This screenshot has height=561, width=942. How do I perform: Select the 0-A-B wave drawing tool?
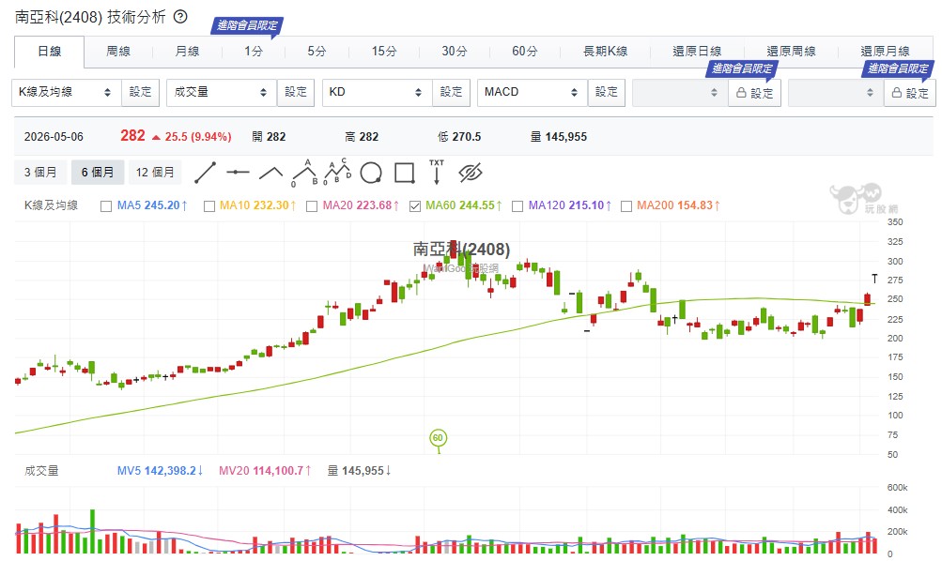click(x=304, y=173)
